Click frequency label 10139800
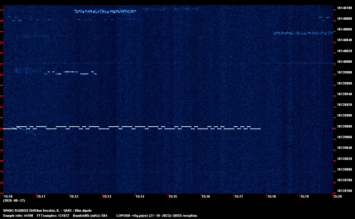Screen dimensions: 355x219 coord(345,169)
